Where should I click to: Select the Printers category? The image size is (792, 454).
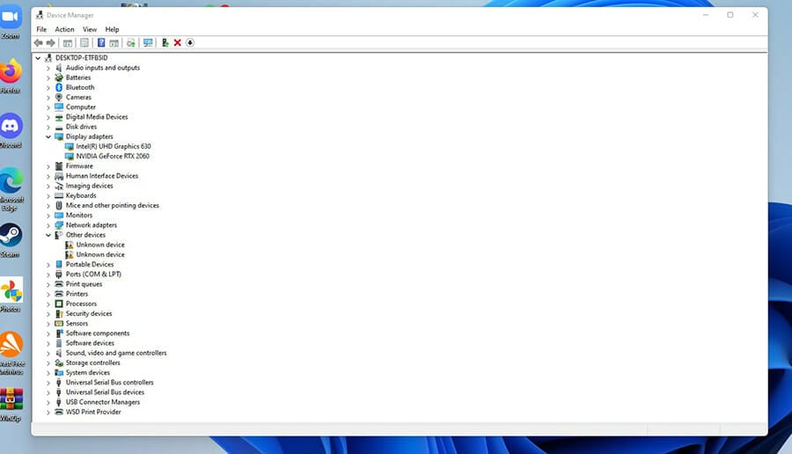pos(77,294)
